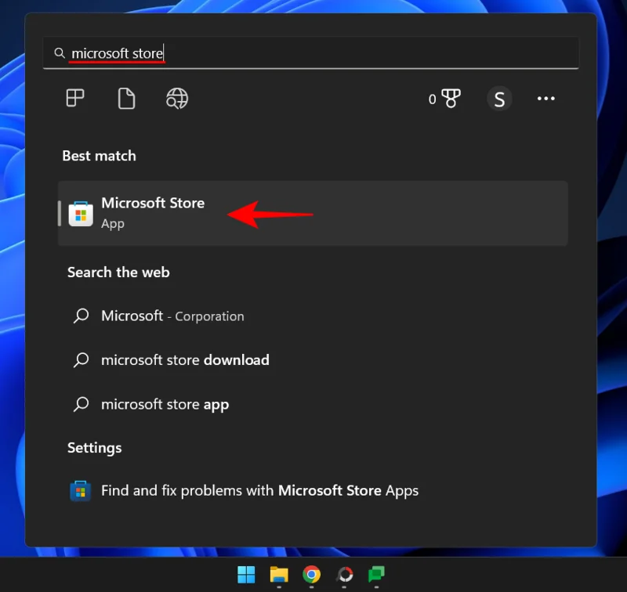The height and width of the screenshot is (592, 627).
Task: Launch Microsoft Edge from the taskbar
Action: pyautogui.click(x=345, y=575)
